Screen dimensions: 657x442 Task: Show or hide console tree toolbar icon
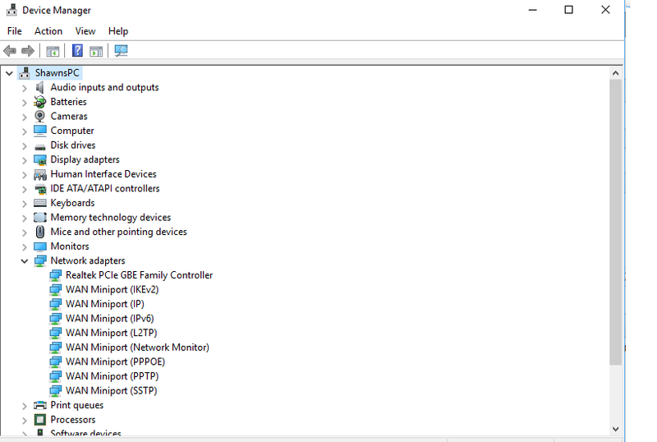tap(53, 51)
